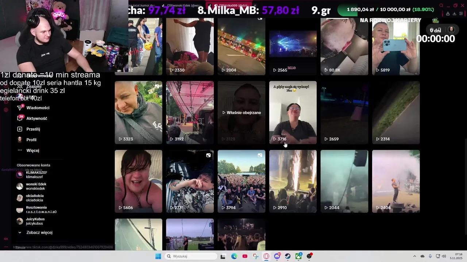Click the Wyszukaj taskbar search field
The width and height of the screenshot is (467, 262).
(x=190, y=256)
